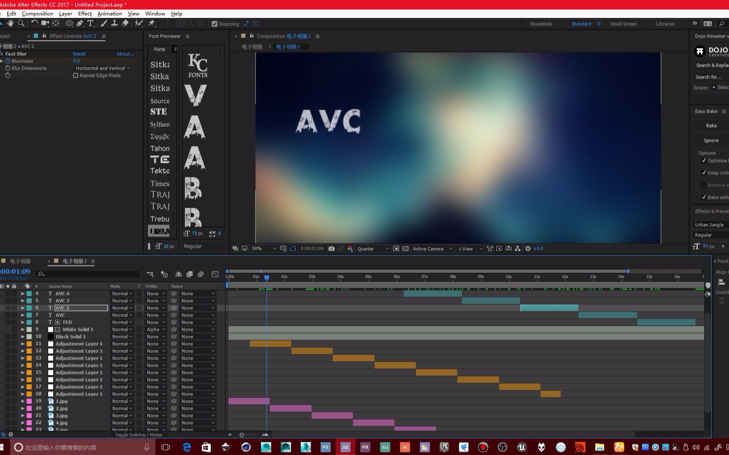Enable frame blending icon in timeline
Image resolution: width=729 pixels, height=455 pixels.
190,274
